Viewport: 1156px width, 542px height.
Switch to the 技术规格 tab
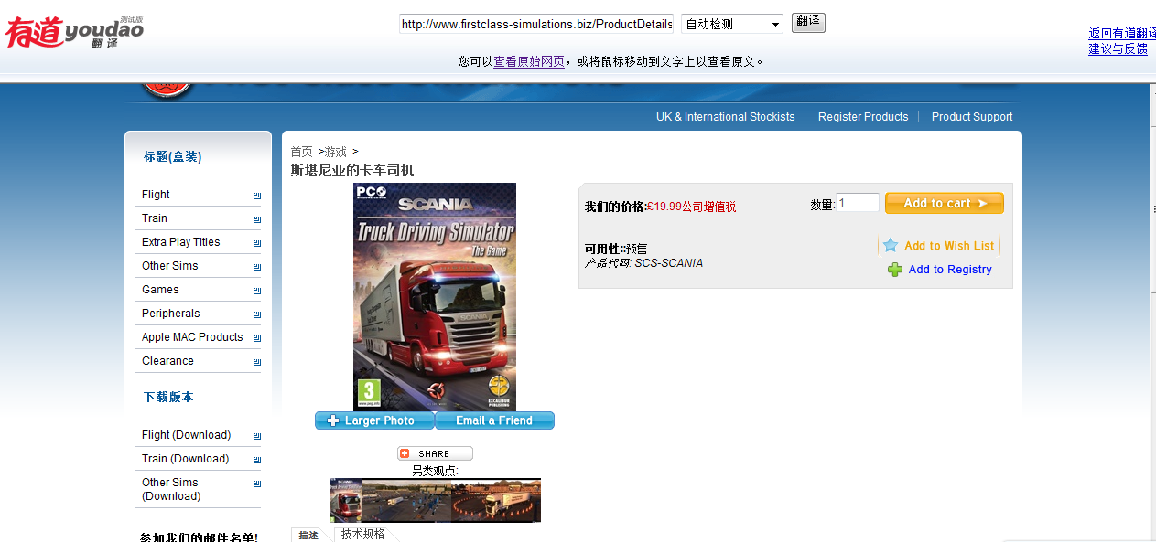pyautogui.click(x=363, y=535)
